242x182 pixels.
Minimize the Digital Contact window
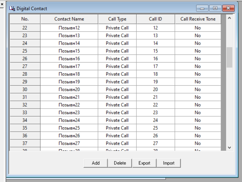point(202,8)
